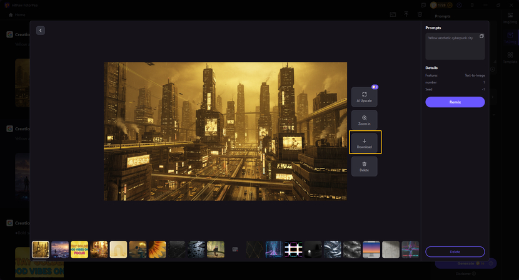Zoom in on the cyberpunk image
Screen dimensions: 519x280
(x=364, y=120)
